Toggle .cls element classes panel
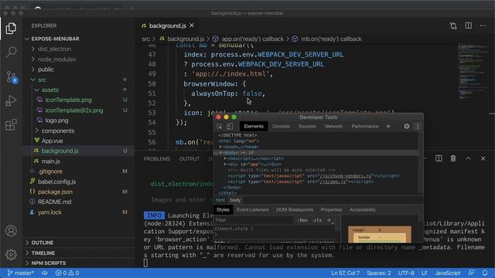 pyautogui.click(x=316, y=220)
